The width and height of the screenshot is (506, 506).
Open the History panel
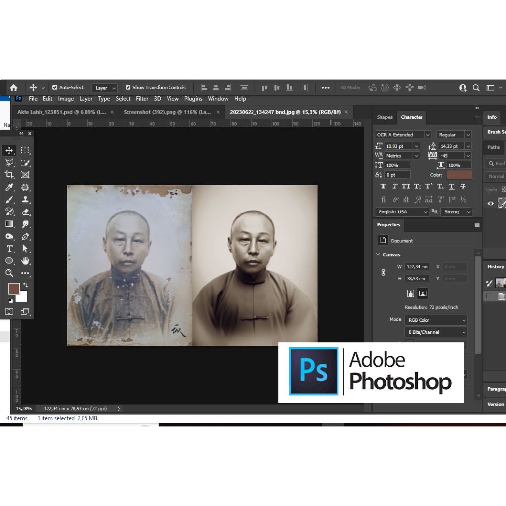(x=495, y=266)
